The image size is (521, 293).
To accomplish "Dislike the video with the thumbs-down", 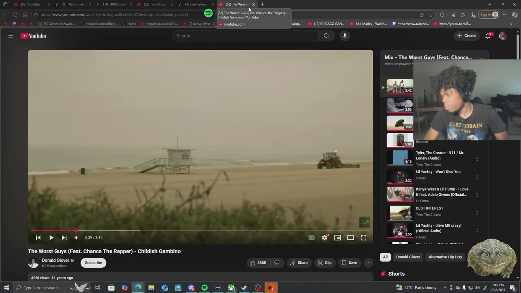I will coord(277,263).
